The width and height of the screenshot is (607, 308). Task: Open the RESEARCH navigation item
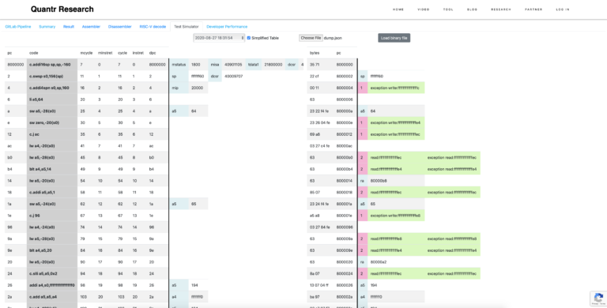tap(501, 9)
